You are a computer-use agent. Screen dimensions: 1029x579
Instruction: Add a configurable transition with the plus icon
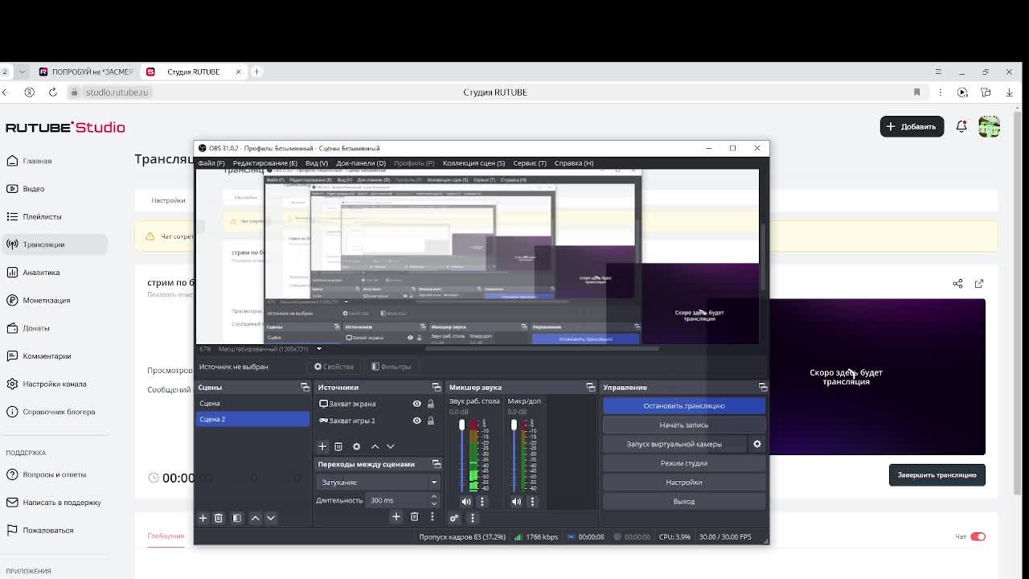[396, 517]
